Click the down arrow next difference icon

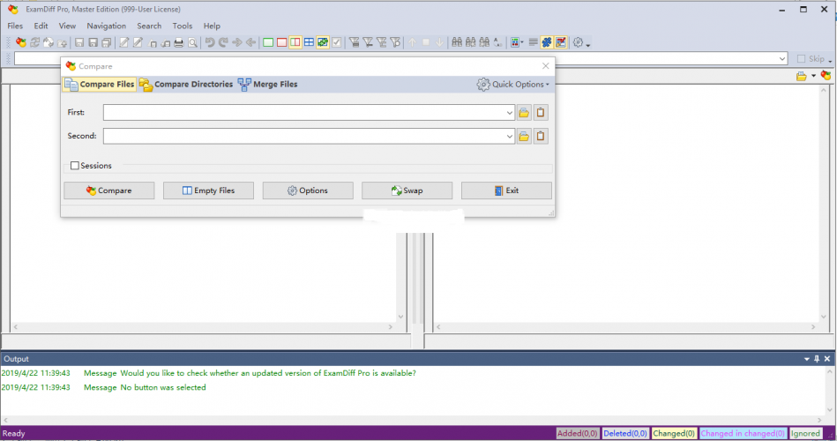click(x=439, y=42)
